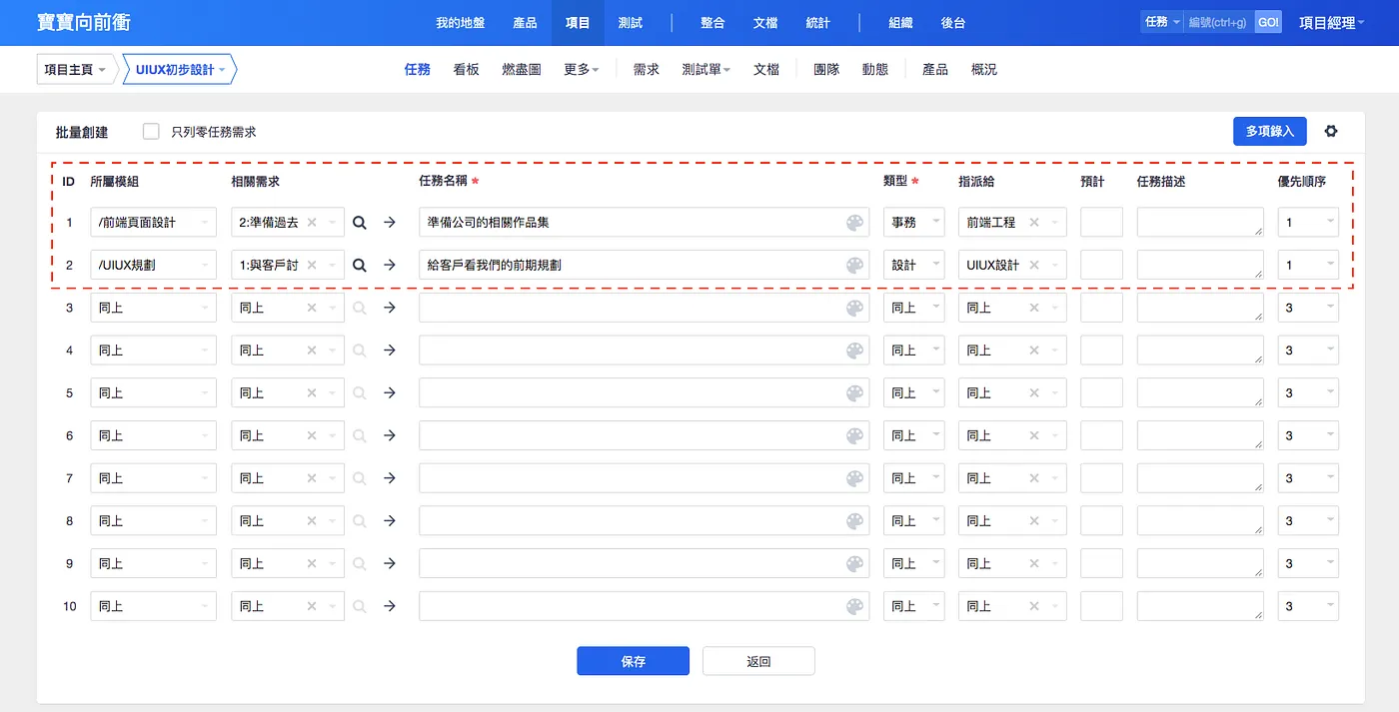Focus the 編號(ctrl+g) search box

[x=1219, y=22]
